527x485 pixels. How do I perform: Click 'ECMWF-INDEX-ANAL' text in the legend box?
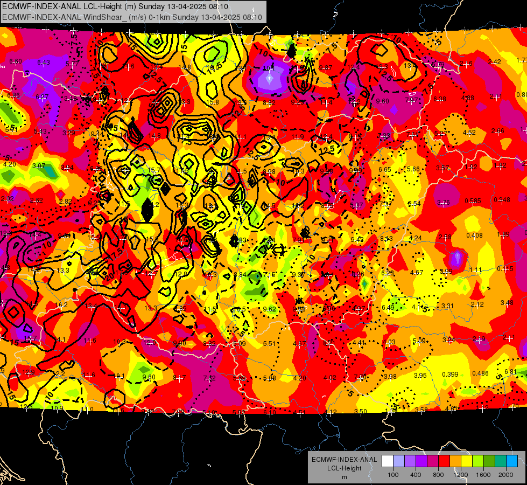(x=345, y=460)
